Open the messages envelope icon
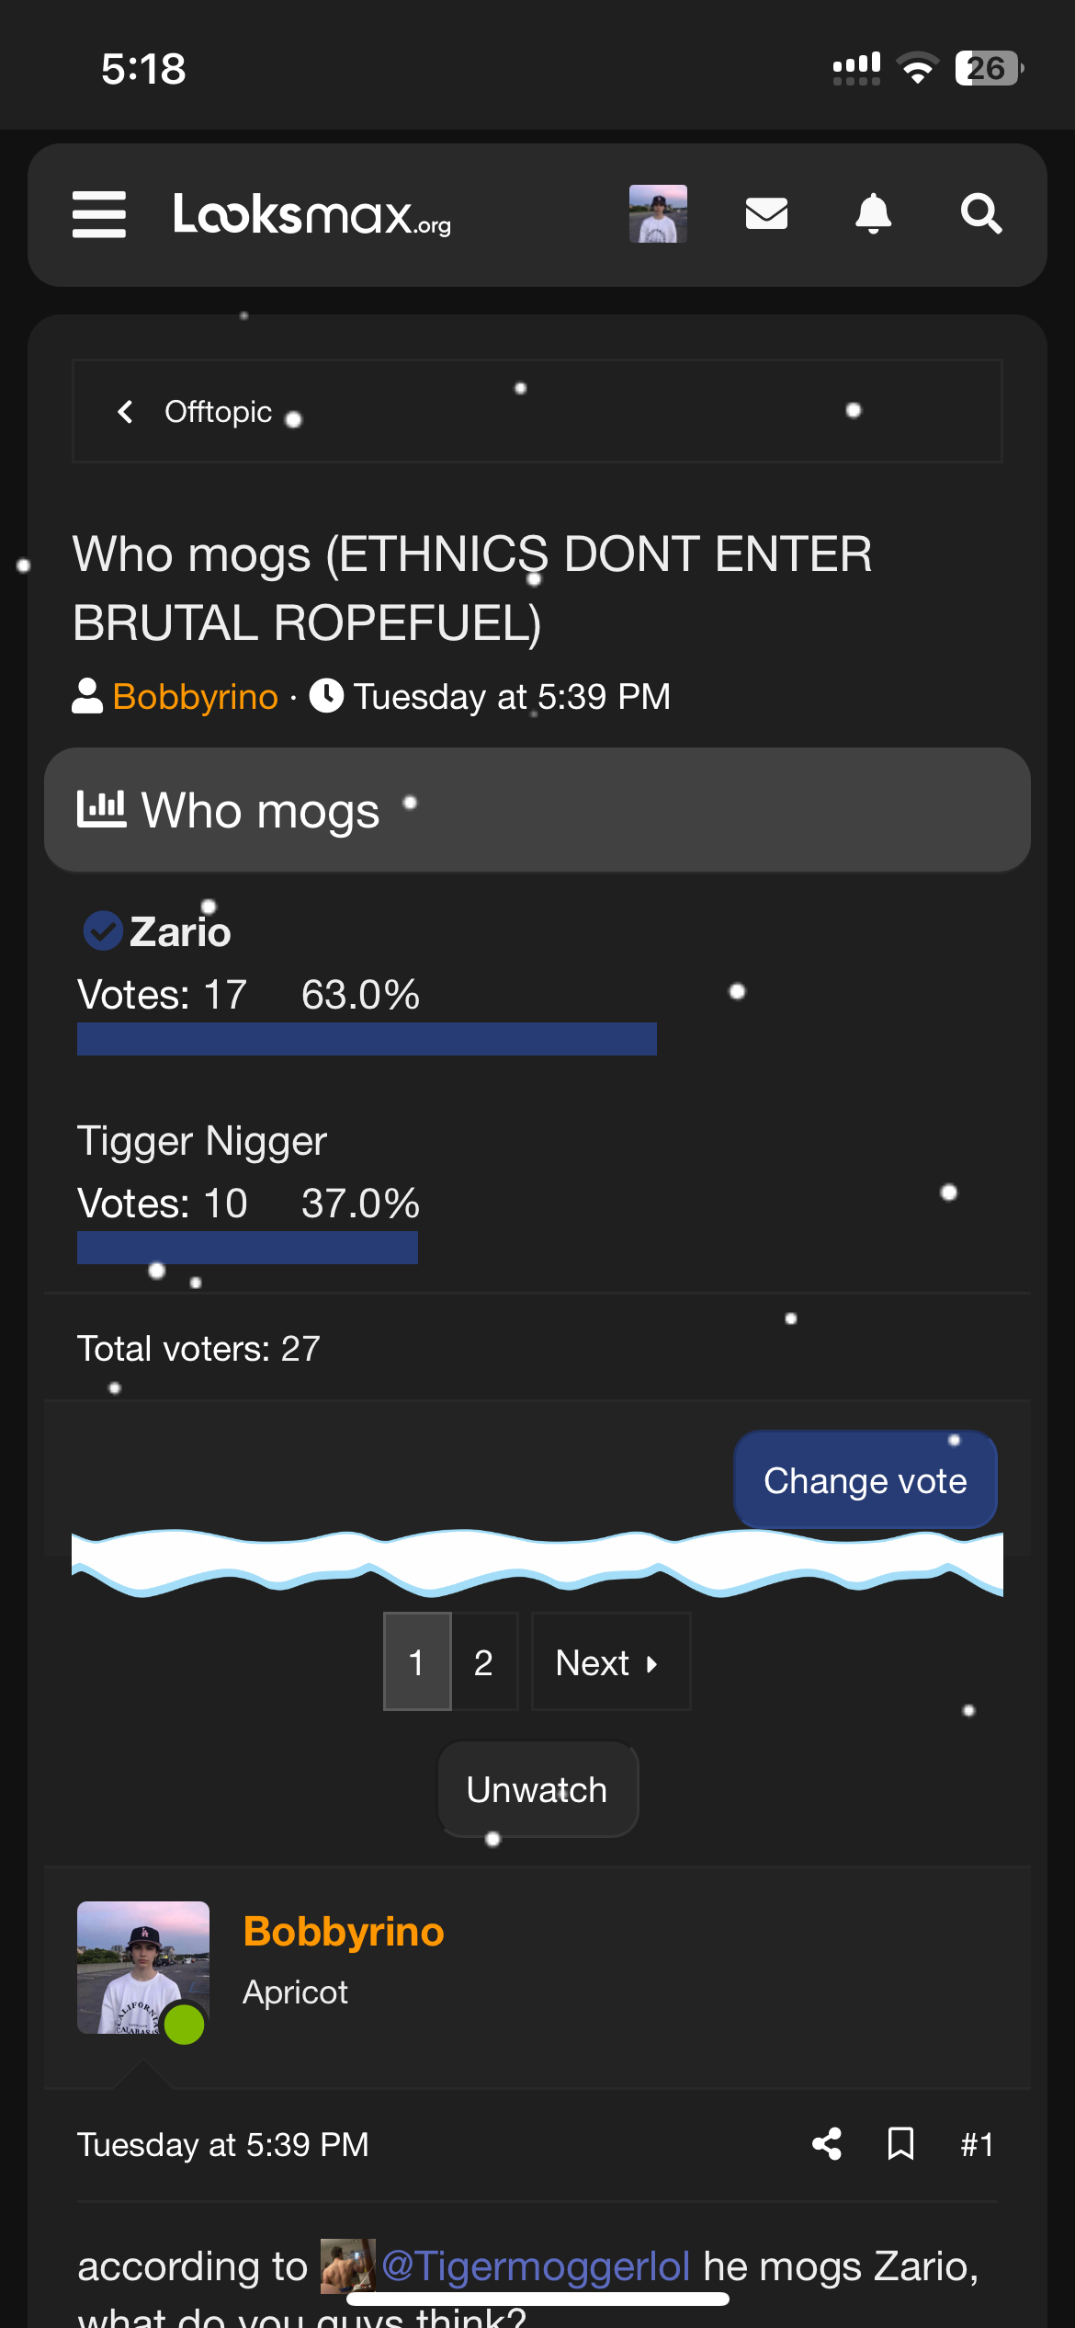The image size is (1075, 2328). pos(766,214)
